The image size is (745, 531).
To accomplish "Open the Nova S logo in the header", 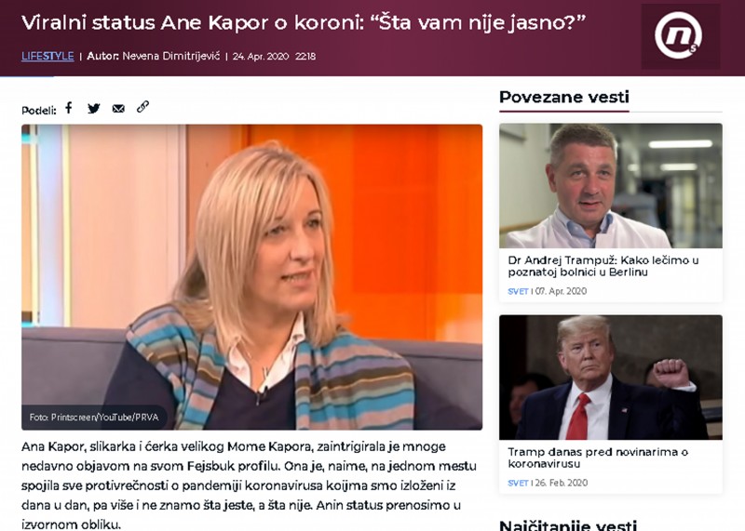I will (680, 36).
